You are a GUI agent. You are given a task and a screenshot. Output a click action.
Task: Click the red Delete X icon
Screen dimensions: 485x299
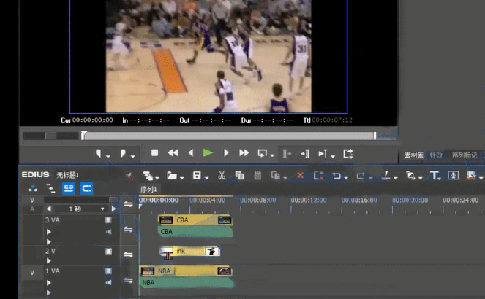coord(299,176)
